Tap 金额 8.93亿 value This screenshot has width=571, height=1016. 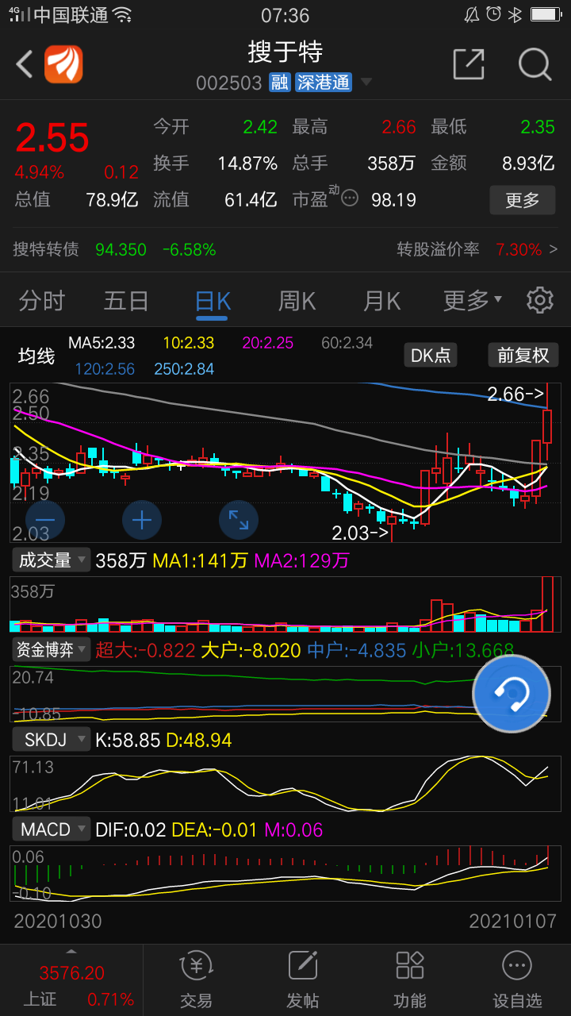pos(528,164)
